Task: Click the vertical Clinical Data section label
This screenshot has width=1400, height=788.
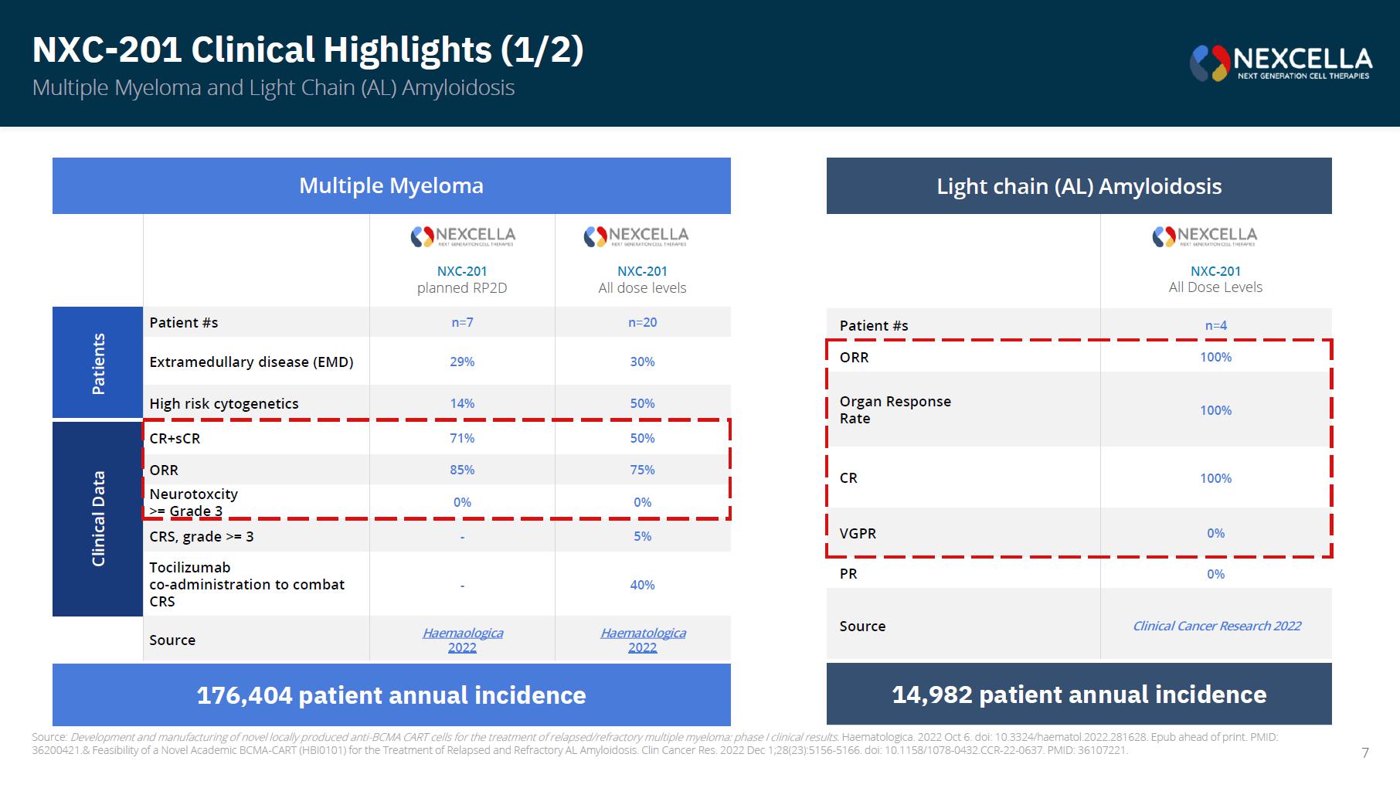Action: click(x=98, y=518)
